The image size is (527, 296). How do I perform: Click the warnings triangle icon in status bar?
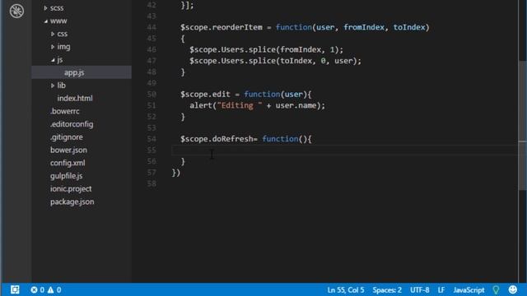(x=50, y=289)
